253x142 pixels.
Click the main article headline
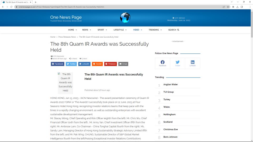[99, 47]
